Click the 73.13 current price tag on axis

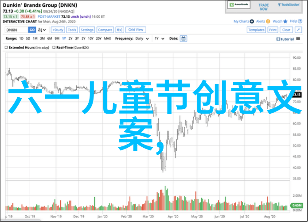coord(296,95)
